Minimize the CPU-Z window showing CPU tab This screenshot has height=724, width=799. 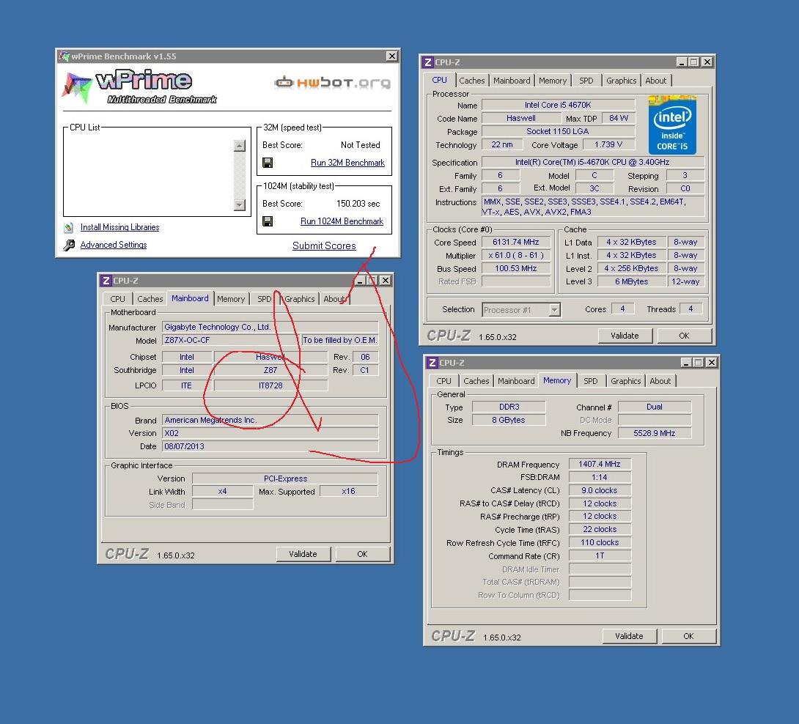[682, 62]
